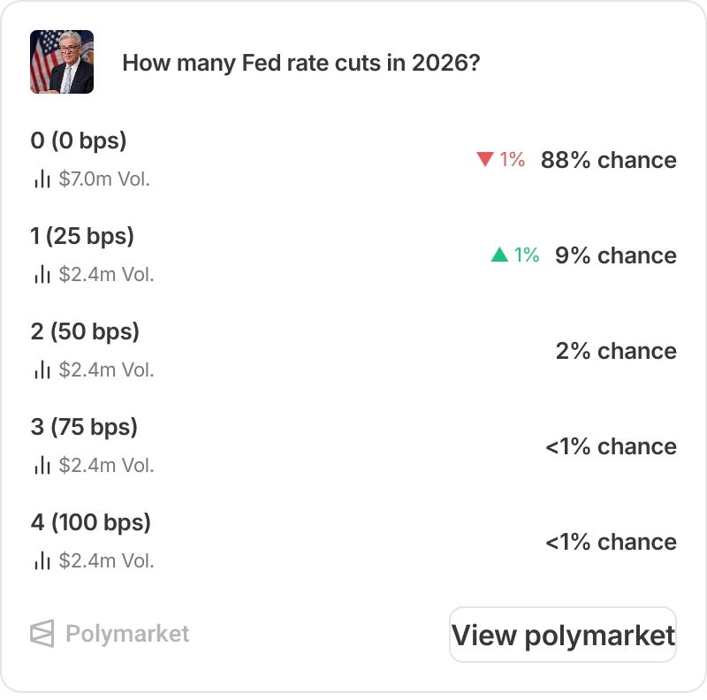Click the $7.0m Vol. label
The height and width of the screenshot is (700, 707).
click(x=104, y=179)
